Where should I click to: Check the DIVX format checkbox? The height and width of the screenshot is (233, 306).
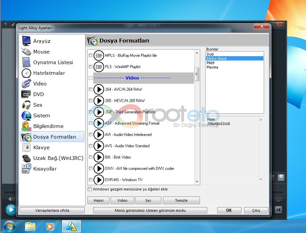coord(90,169)
